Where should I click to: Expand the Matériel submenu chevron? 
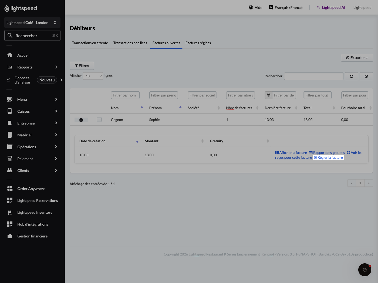[x=56, y=135]
